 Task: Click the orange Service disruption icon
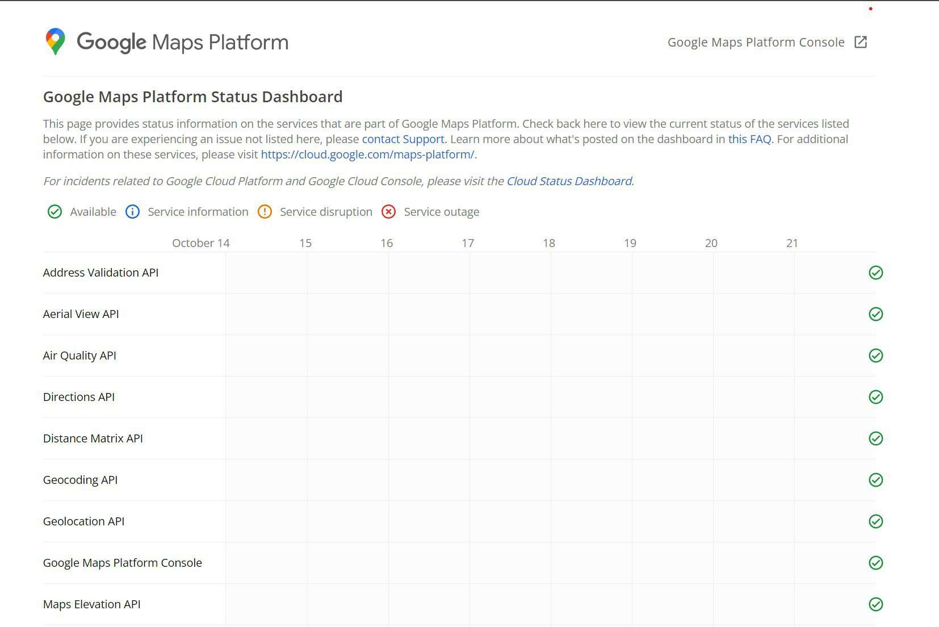[x=265, y=212]
